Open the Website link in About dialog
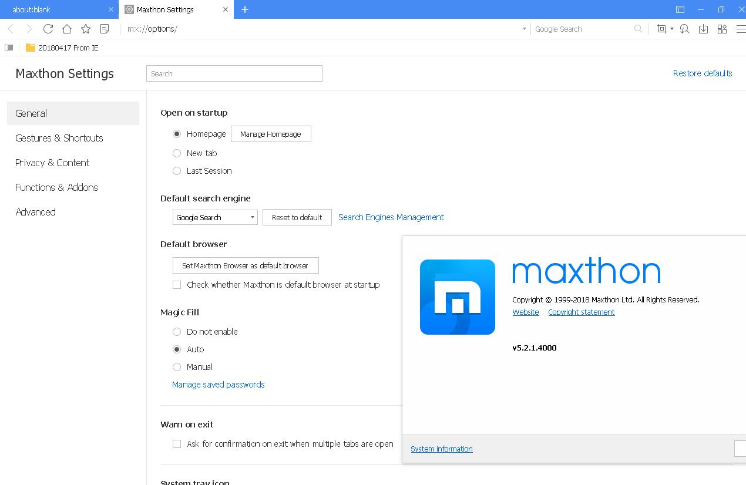Viewport: 746px width, 485px height. click(x=526, y=312)
